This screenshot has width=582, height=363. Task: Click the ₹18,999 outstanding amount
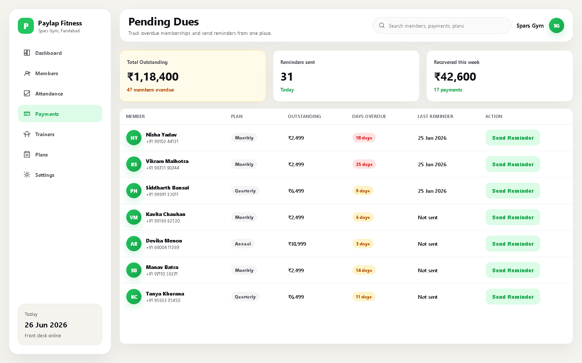(x=297, y=244)
